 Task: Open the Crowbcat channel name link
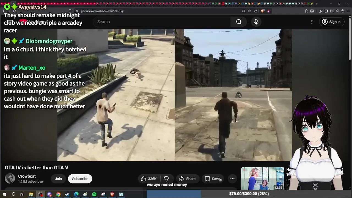click(x=27, y=176)
